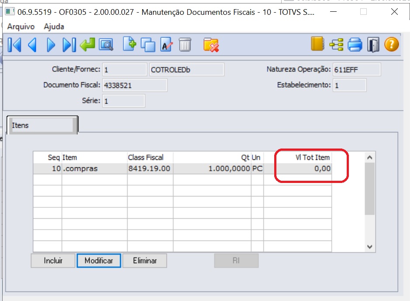The image size is (410, 301).
Task: Click the PC unit cell
Action: coord(257,169)
